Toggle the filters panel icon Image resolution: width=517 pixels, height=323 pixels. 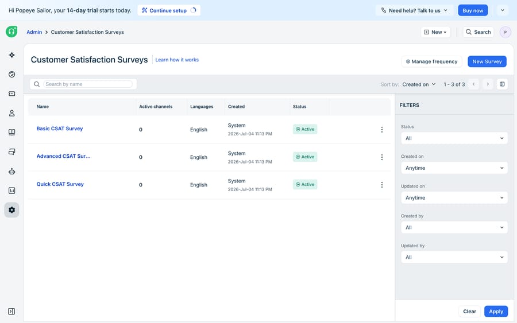(x=502, y=84)
